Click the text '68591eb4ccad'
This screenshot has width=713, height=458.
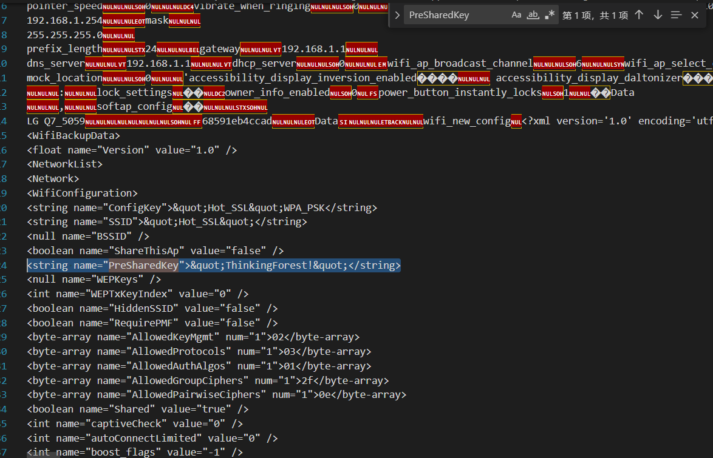coord(237,121)
